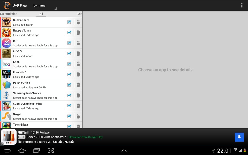Open the 22:01 clock status area

(224, 151)
